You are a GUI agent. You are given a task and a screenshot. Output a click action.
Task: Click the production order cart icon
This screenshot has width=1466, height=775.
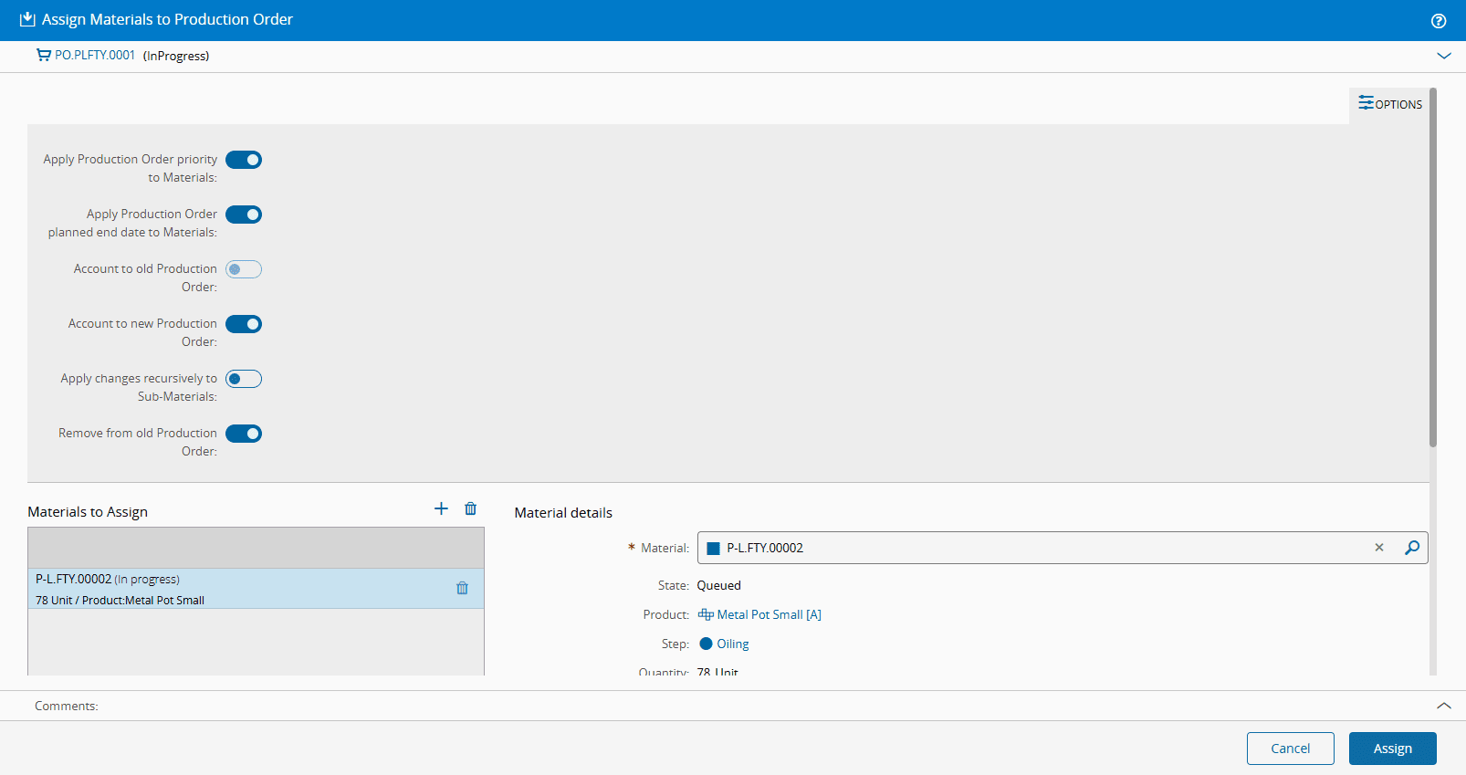tap(43, 56)
